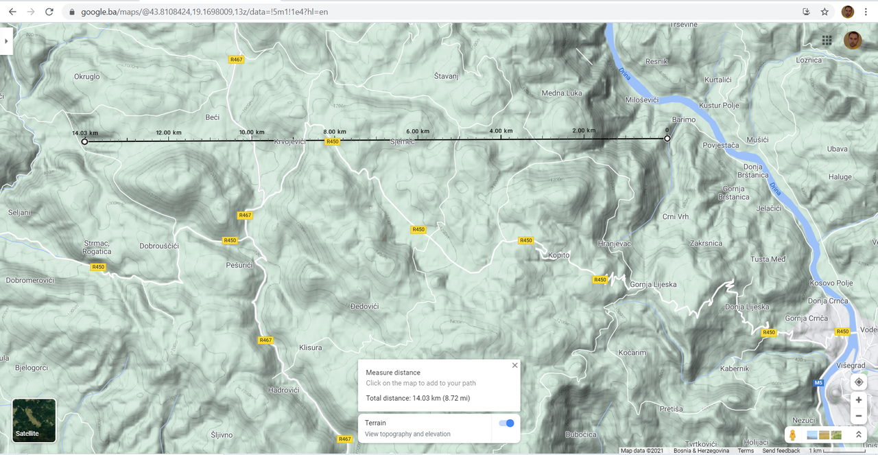Click the Okruglo place label
Image resolution: width=878 pixels, height=455 pixels.
tap(86, 77)
